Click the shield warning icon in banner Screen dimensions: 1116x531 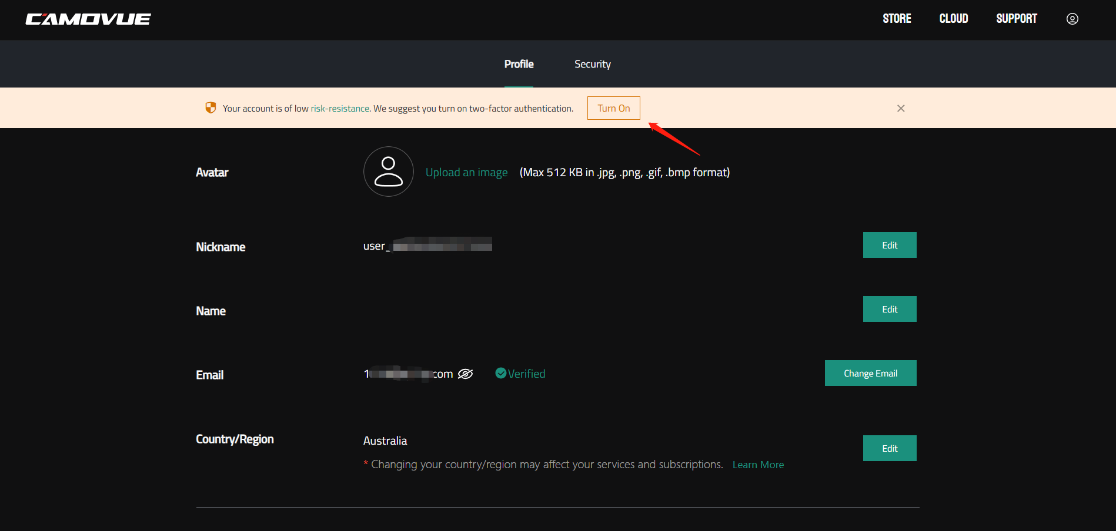pyautogui.click(x=210, y=107)
